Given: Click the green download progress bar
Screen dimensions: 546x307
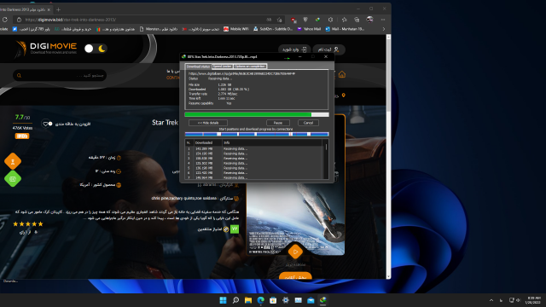Looking at the screenshot, I should point(257,114).
